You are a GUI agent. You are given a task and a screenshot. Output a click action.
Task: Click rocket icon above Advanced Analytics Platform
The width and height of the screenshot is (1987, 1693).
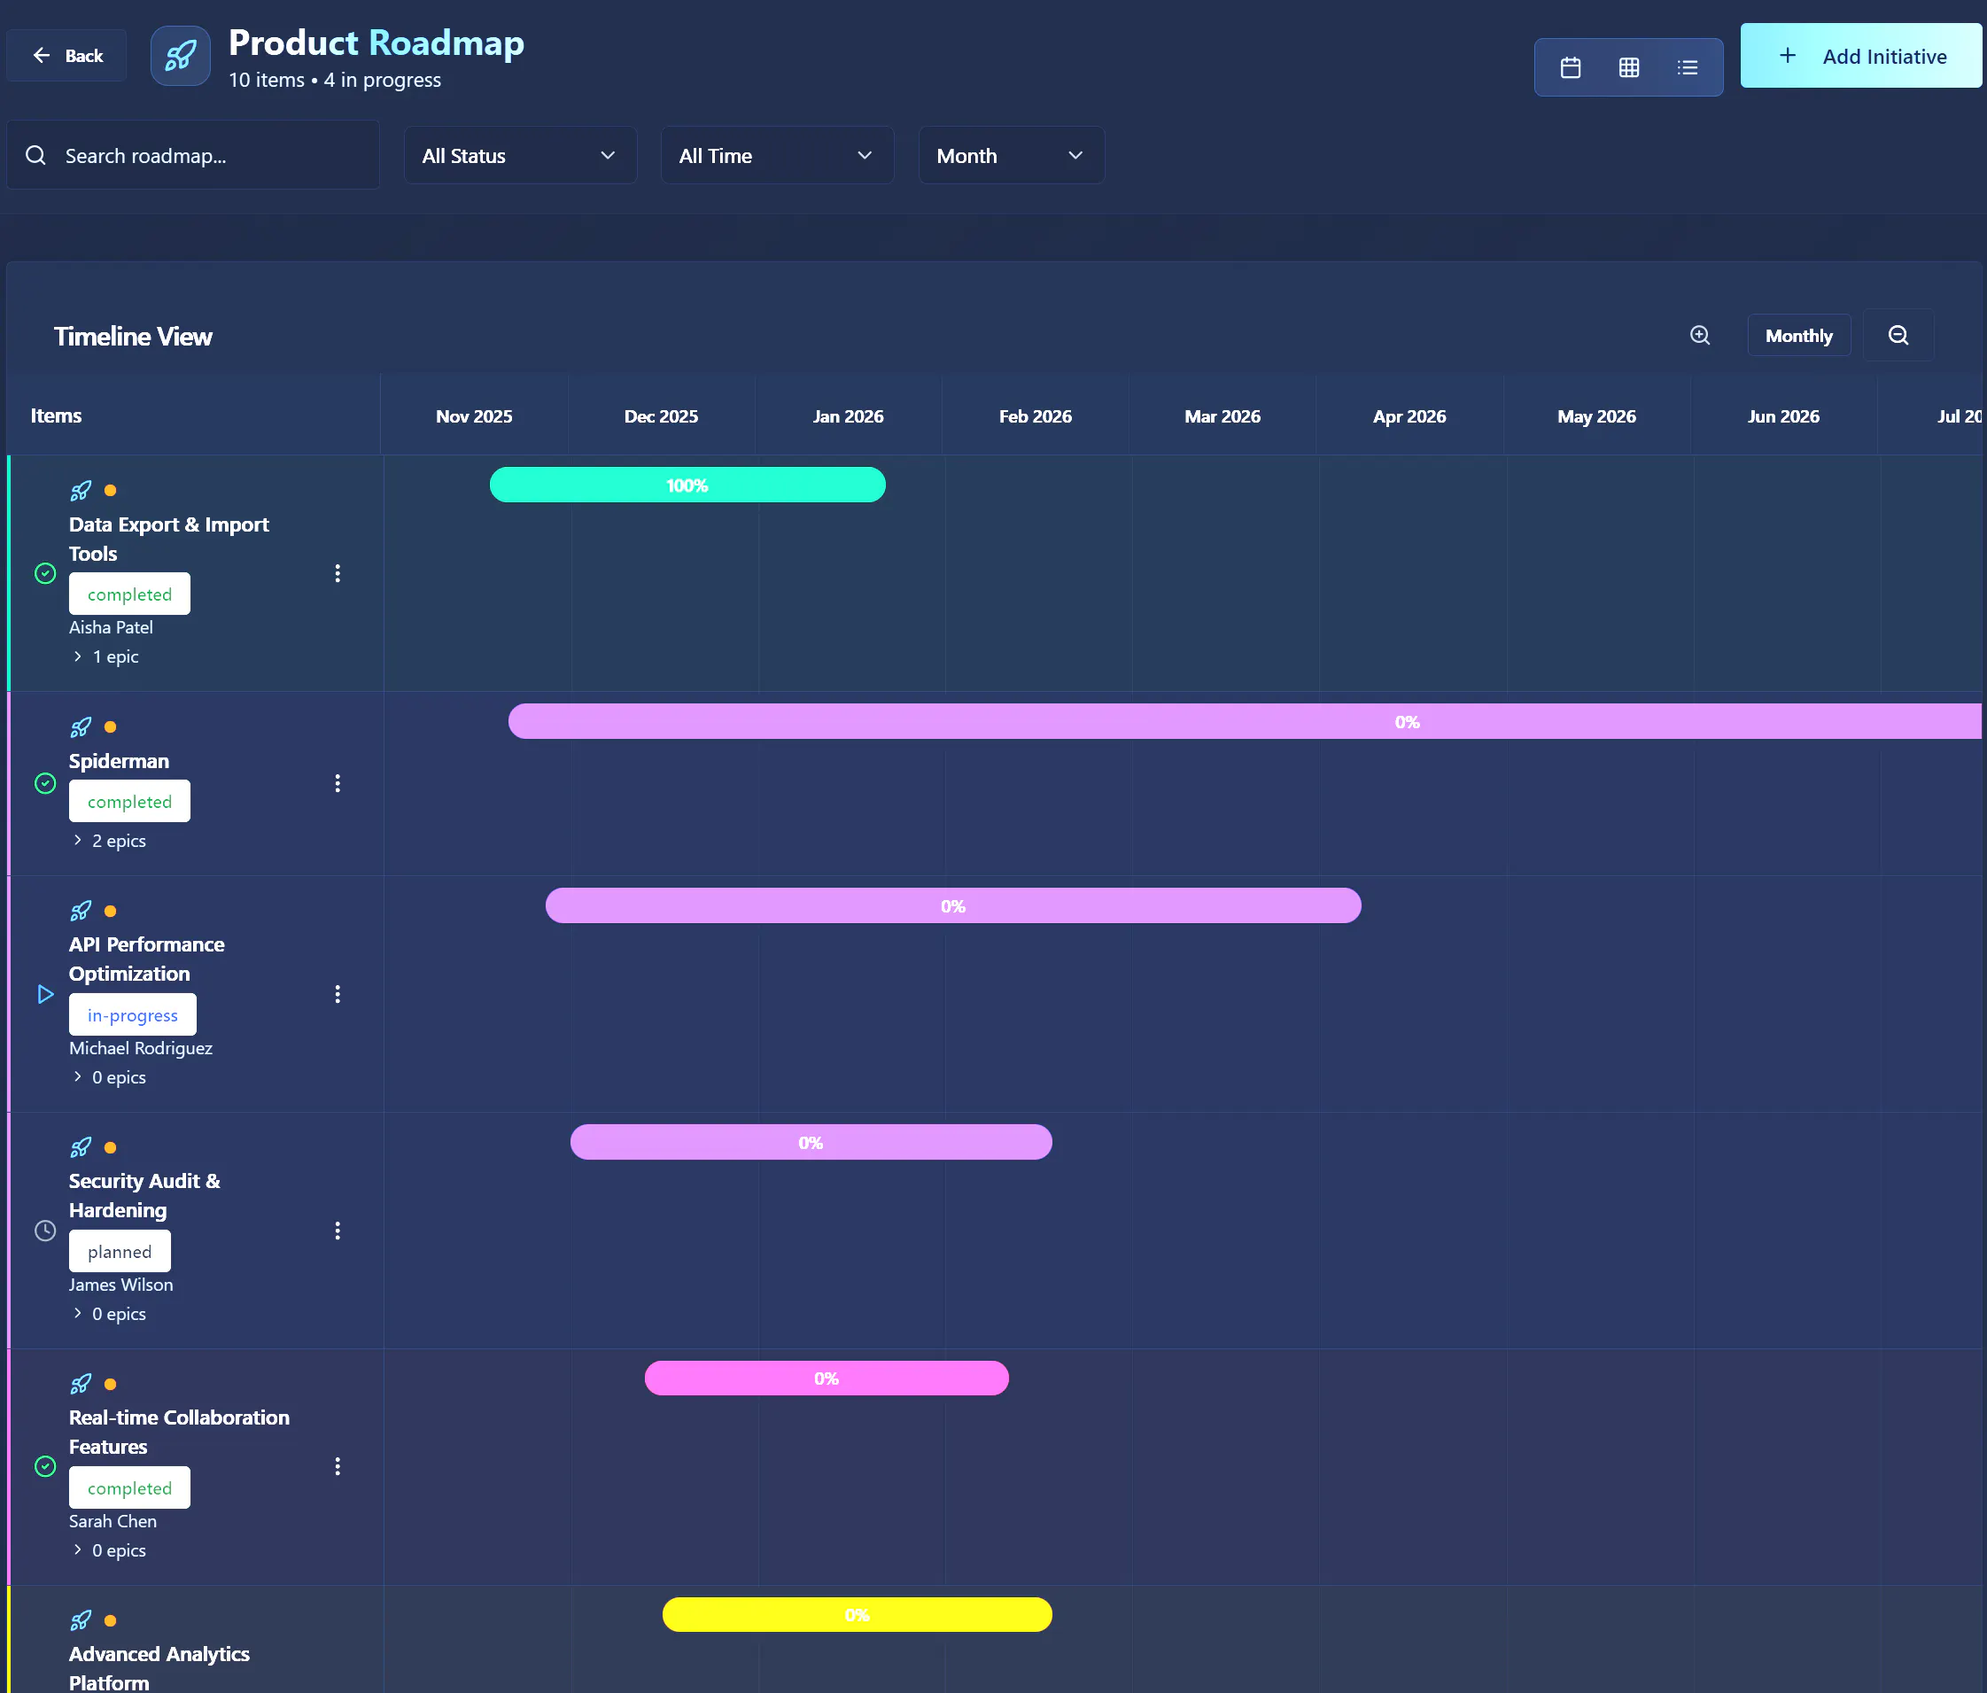click(81, 1621)
